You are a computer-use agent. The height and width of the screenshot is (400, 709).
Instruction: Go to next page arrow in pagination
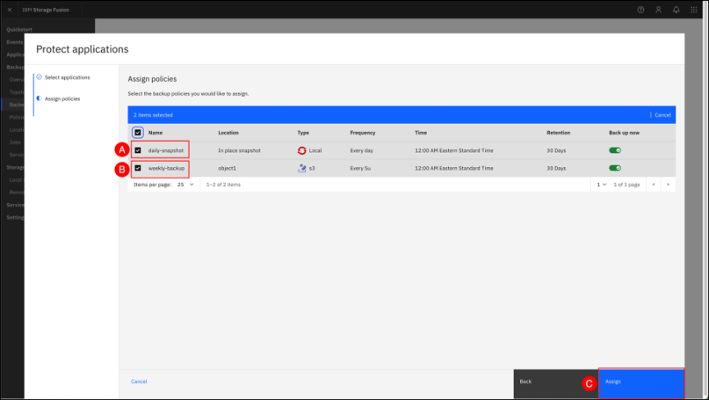pos(668,184)
